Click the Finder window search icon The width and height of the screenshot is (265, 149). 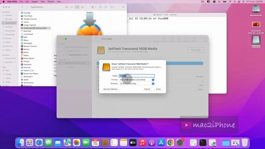click(123, 7)
